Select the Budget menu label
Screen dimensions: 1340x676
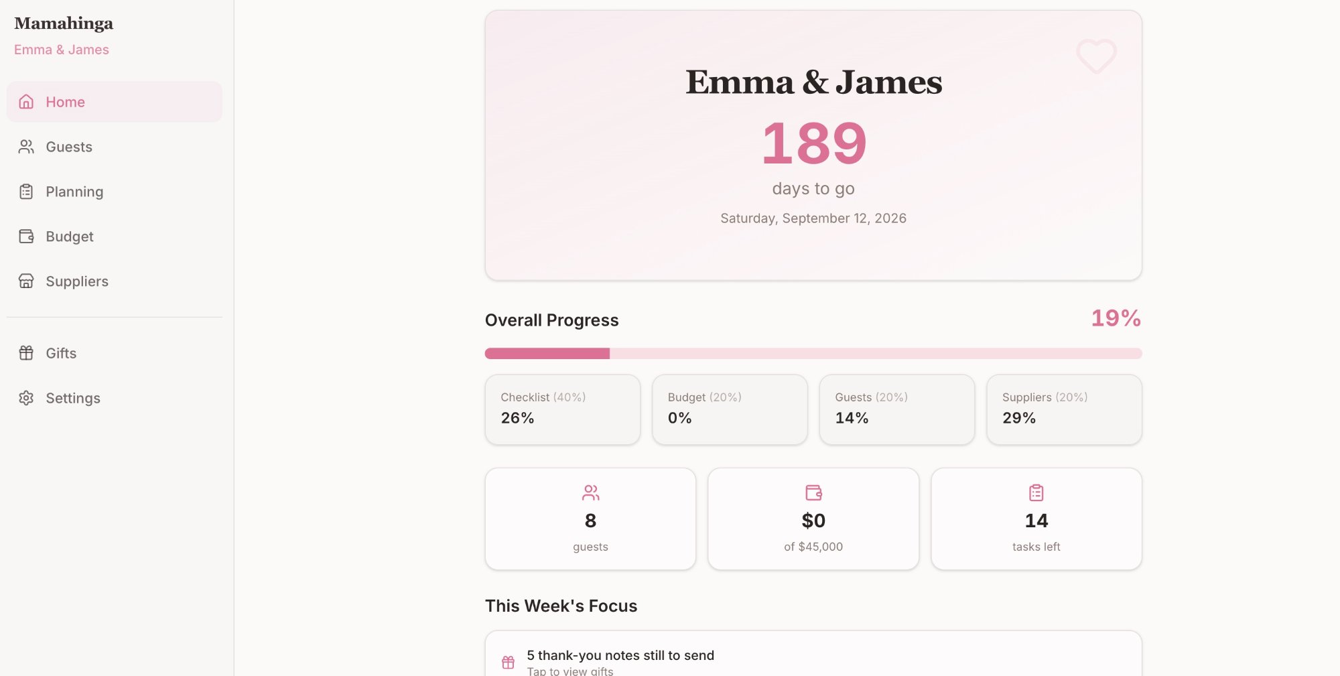pyautogui.click(x=70, y=236)
